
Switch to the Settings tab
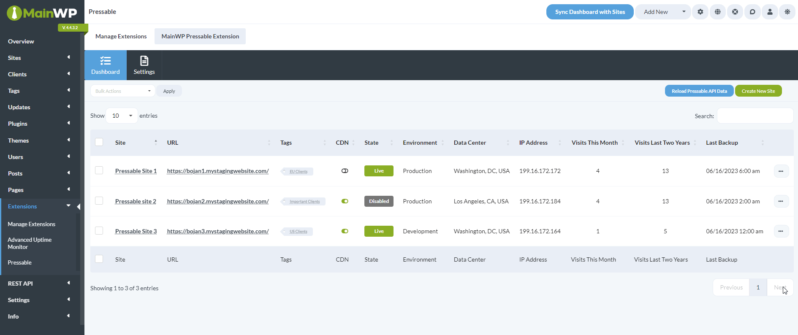144,65
